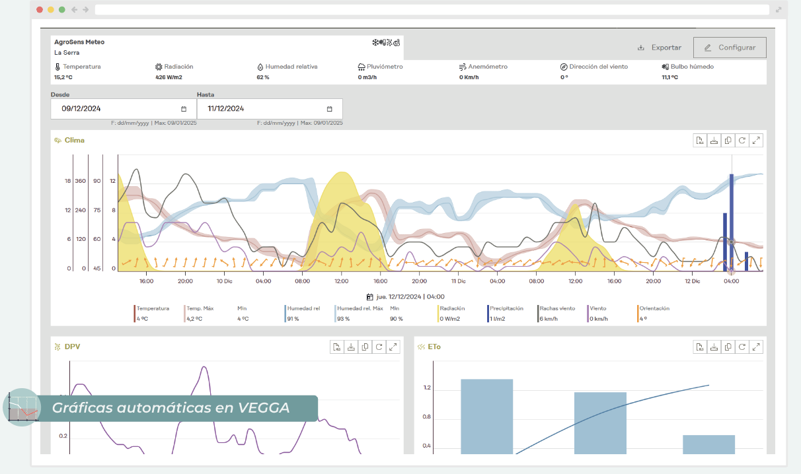The image size is (801, 474).
Task: Expand DPV chart to fullscreen
Action: tap(393, 347)
